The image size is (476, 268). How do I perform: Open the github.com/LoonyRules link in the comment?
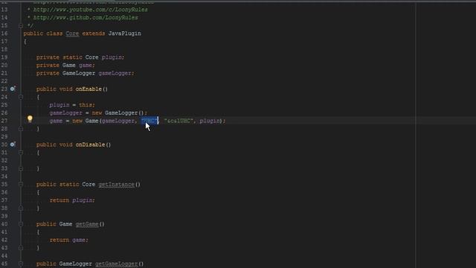[x=86, y=18]
